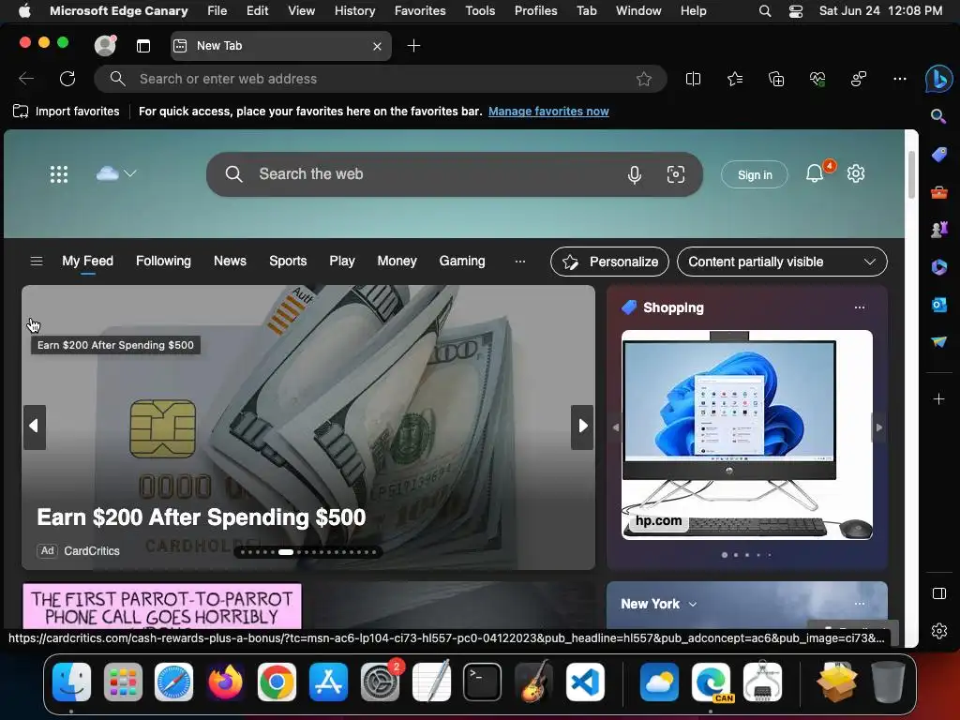The image size is (960, 720).
Task: Open the History menu
Action: (x=354, y=11)
